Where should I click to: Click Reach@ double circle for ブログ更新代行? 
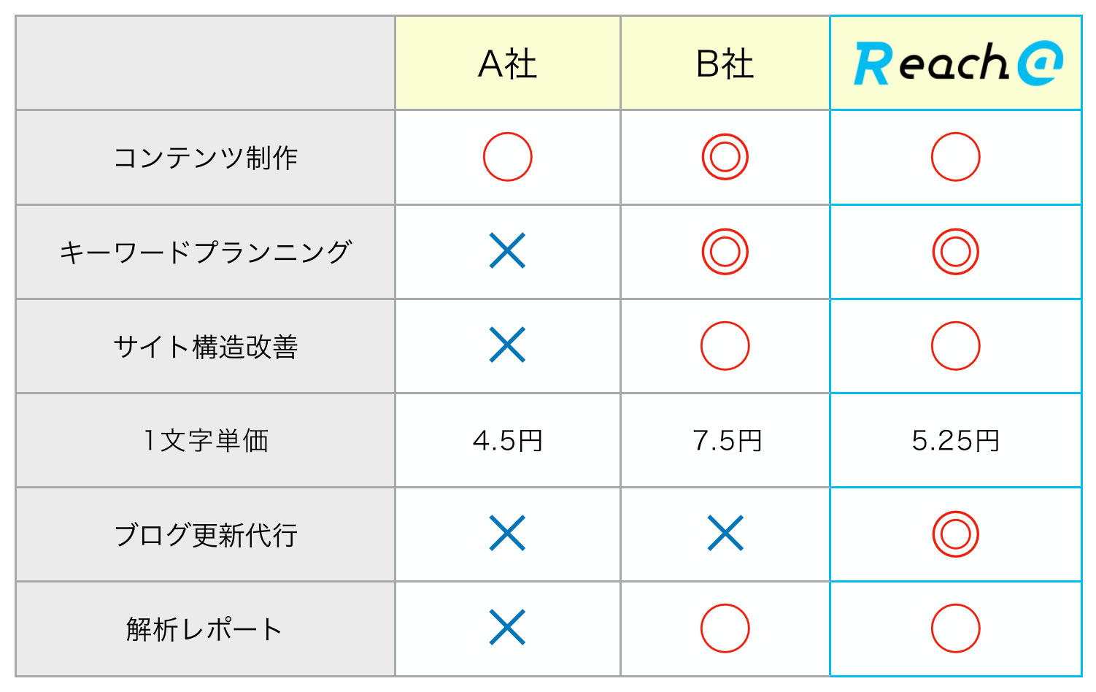[955, 534]
